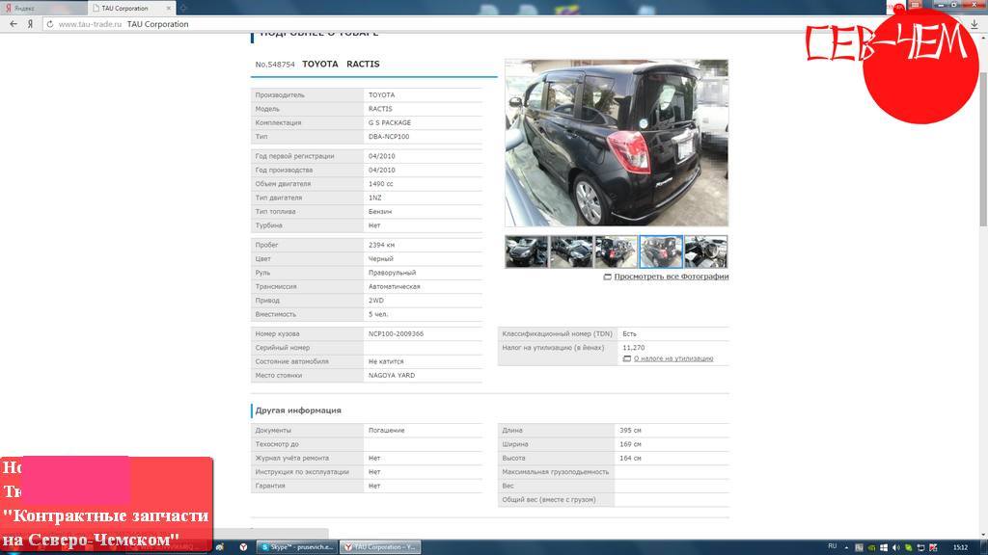Image resolution: width=988 pixels, height=555 pixels.
Task: Click the lot number 'No.548754'
Action: tap(275, 65)
